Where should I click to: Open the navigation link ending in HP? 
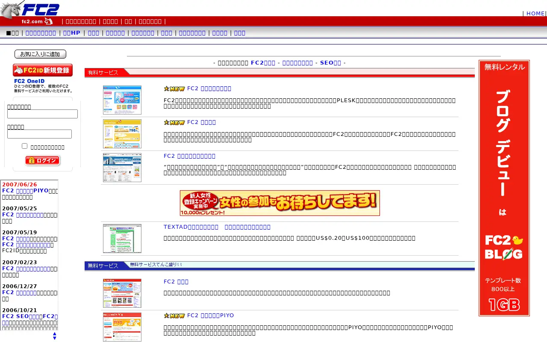[x=71, y=33]
